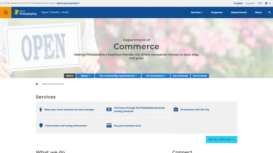Click the breadcrumb home icon

click(37, 84)
